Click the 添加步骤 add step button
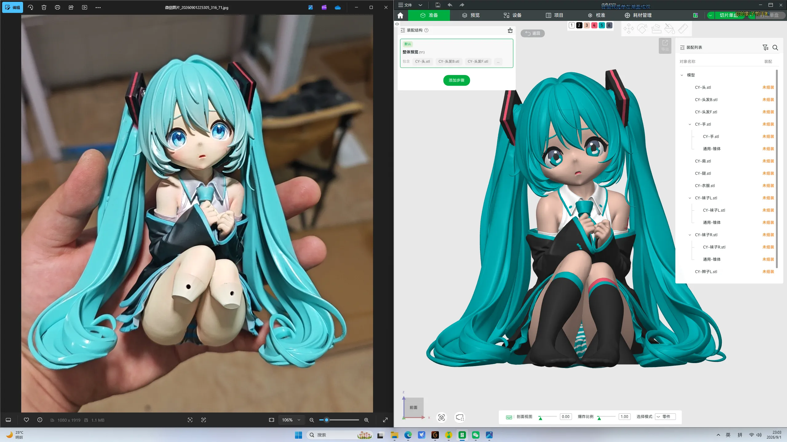 [x=456, y=80]
